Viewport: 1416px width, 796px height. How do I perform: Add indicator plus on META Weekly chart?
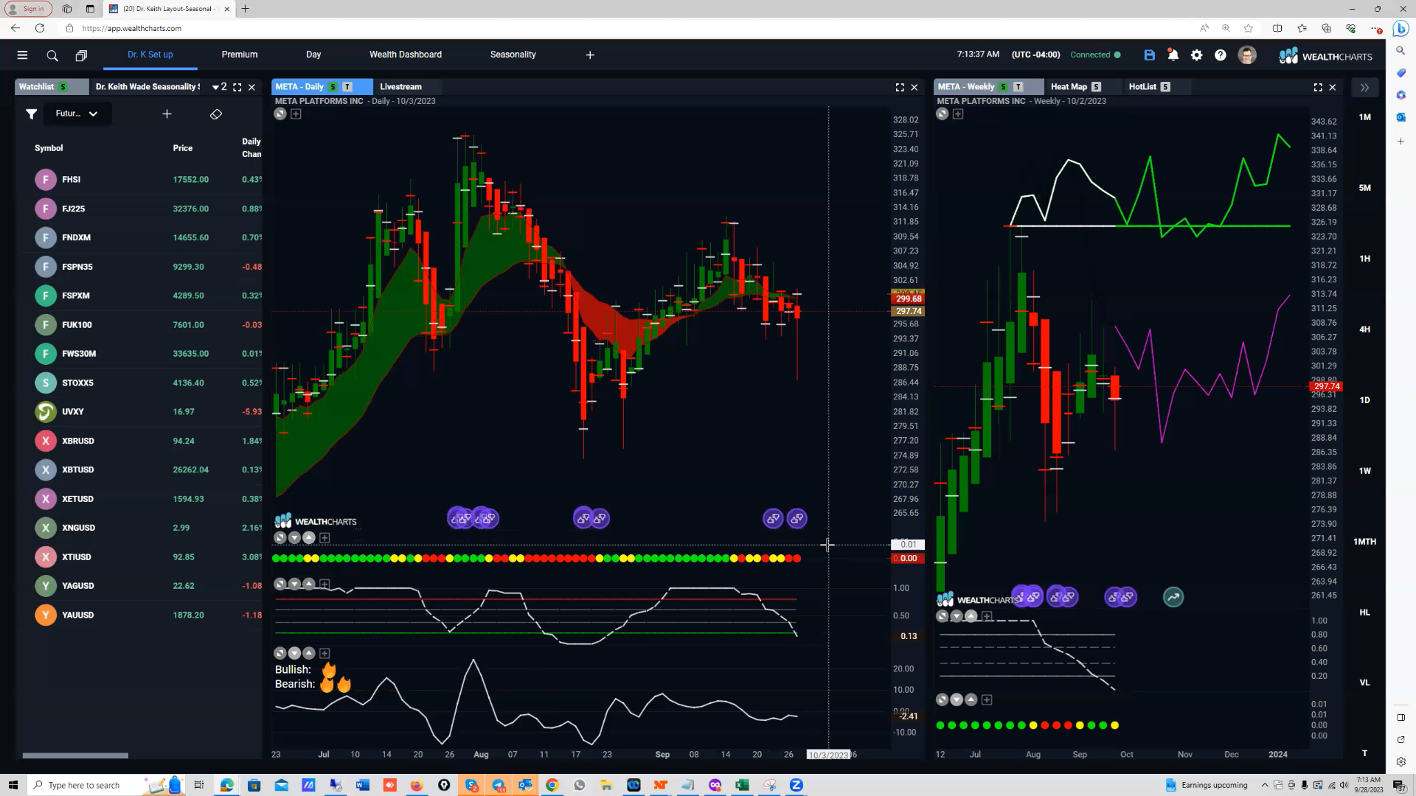pyautogui.click(x=958, y=114)
